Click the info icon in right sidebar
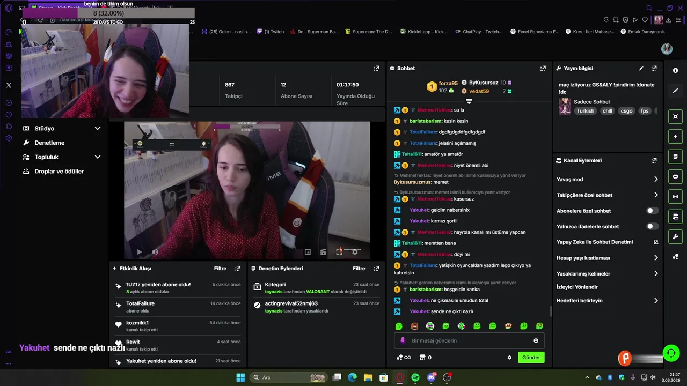 pyautogui.click(x=675, y=71)
